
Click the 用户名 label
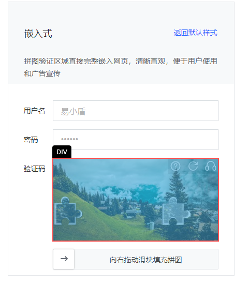click(x=34, y=111)
